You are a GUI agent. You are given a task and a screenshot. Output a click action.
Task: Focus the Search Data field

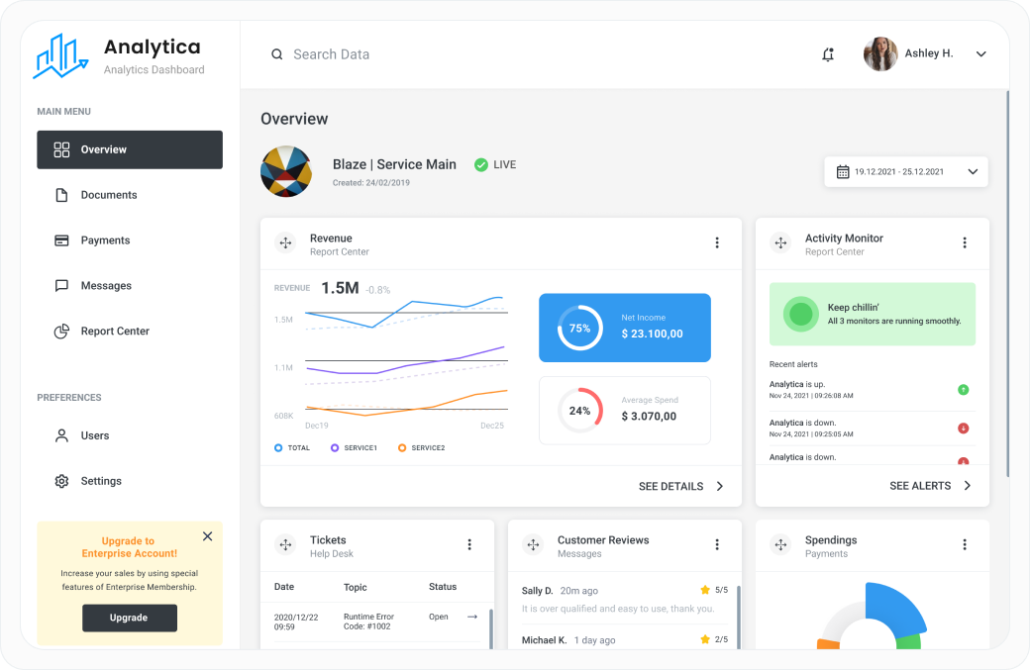tap(331, 54)
